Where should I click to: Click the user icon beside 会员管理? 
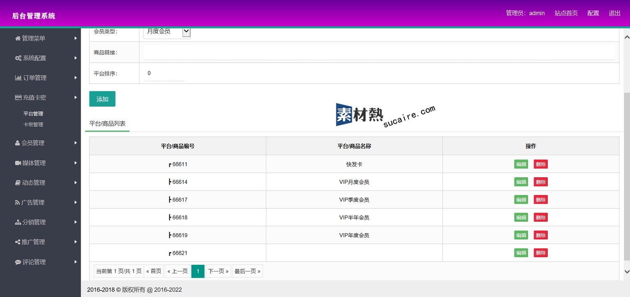[17, 143]
